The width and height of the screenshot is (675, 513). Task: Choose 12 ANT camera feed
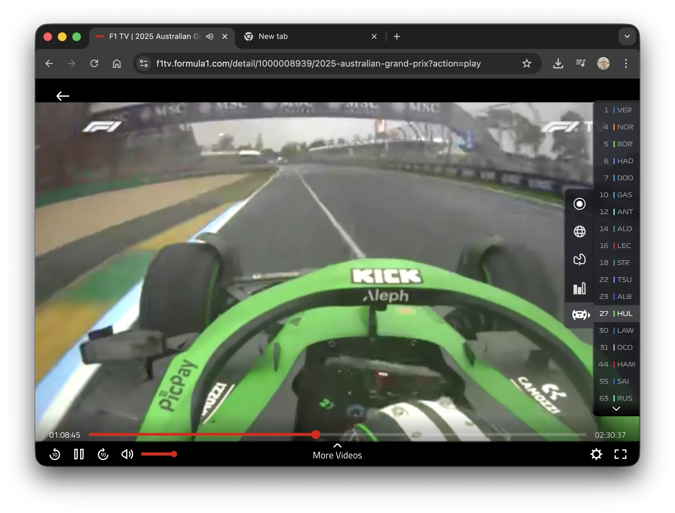[x=617, y=212]
